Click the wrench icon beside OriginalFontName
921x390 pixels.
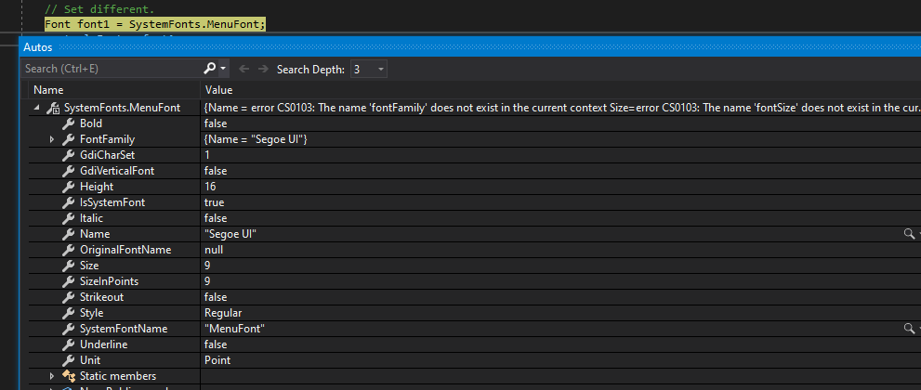click(x=68, y=251)
